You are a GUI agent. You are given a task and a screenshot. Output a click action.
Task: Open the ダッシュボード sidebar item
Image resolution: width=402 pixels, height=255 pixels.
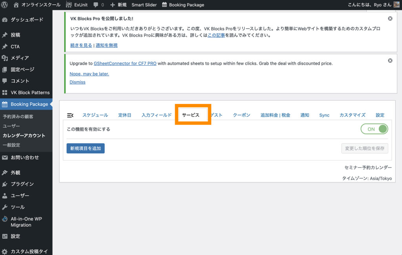27,20
